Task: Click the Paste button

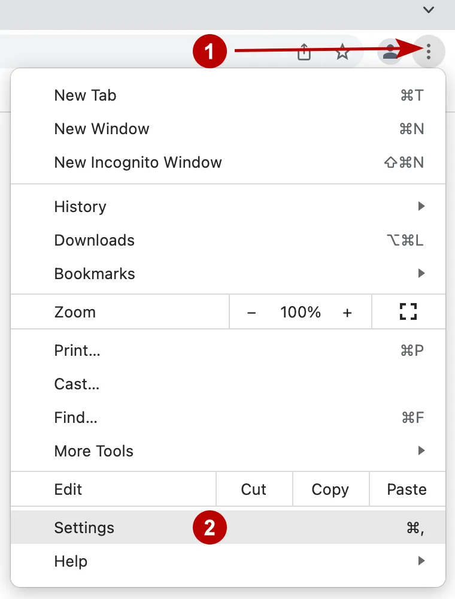Action: point(407,489)
